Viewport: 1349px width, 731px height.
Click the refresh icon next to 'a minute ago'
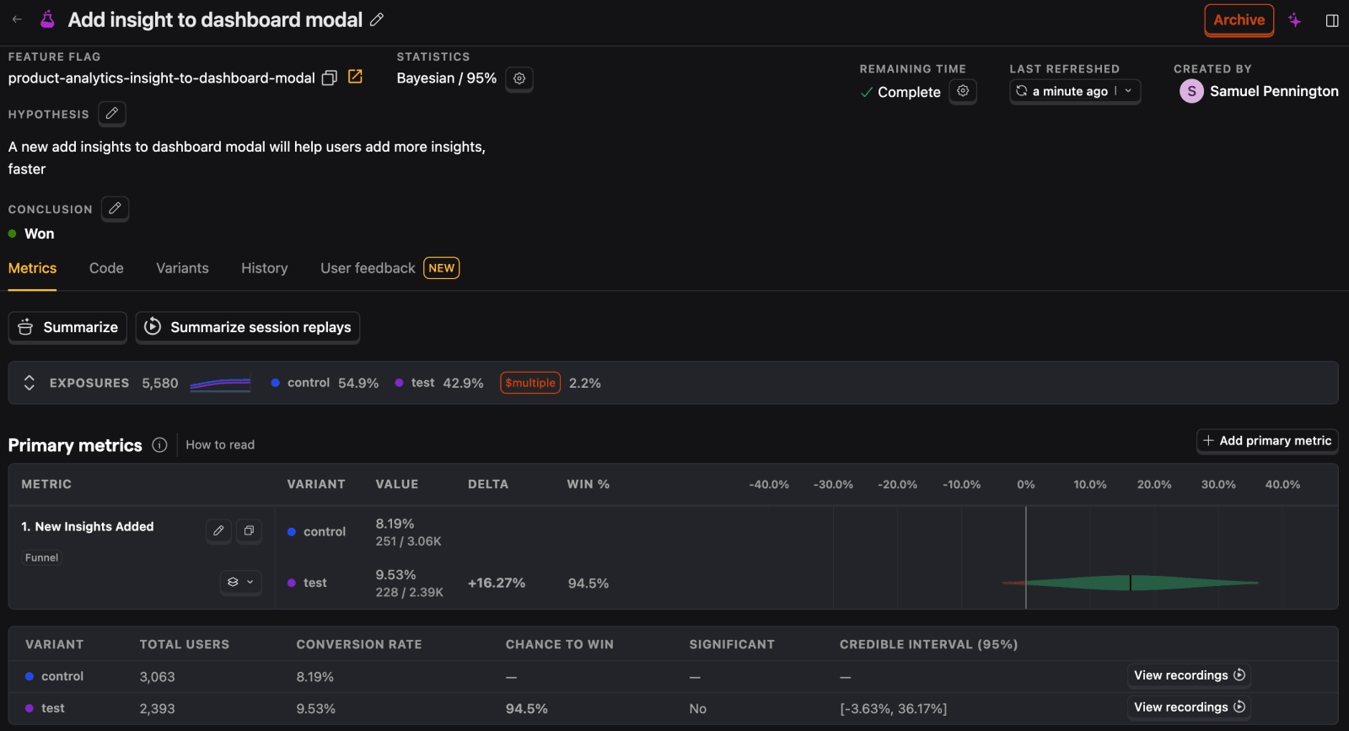[x=1022, y=91]
